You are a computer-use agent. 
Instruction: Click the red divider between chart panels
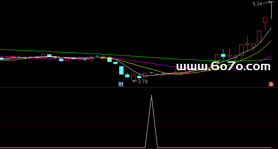coord(139,87)
